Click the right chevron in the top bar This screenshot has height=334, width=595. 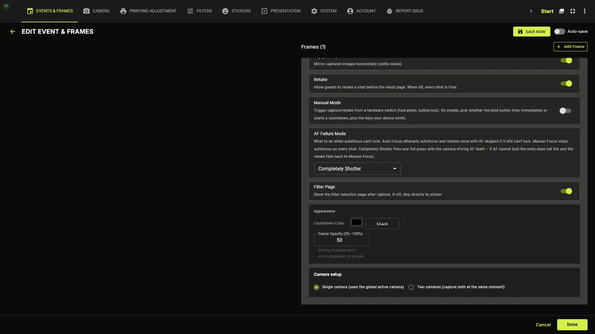click(x=531, y=11)
